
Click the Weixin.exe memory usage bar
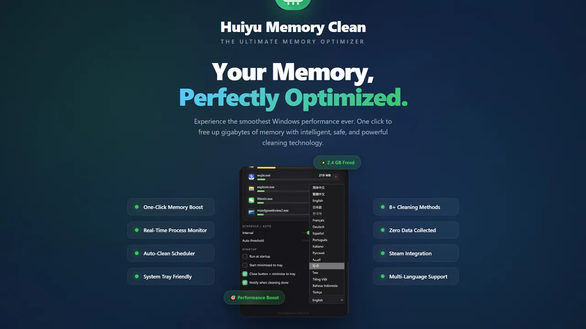(x=283, y=203)
